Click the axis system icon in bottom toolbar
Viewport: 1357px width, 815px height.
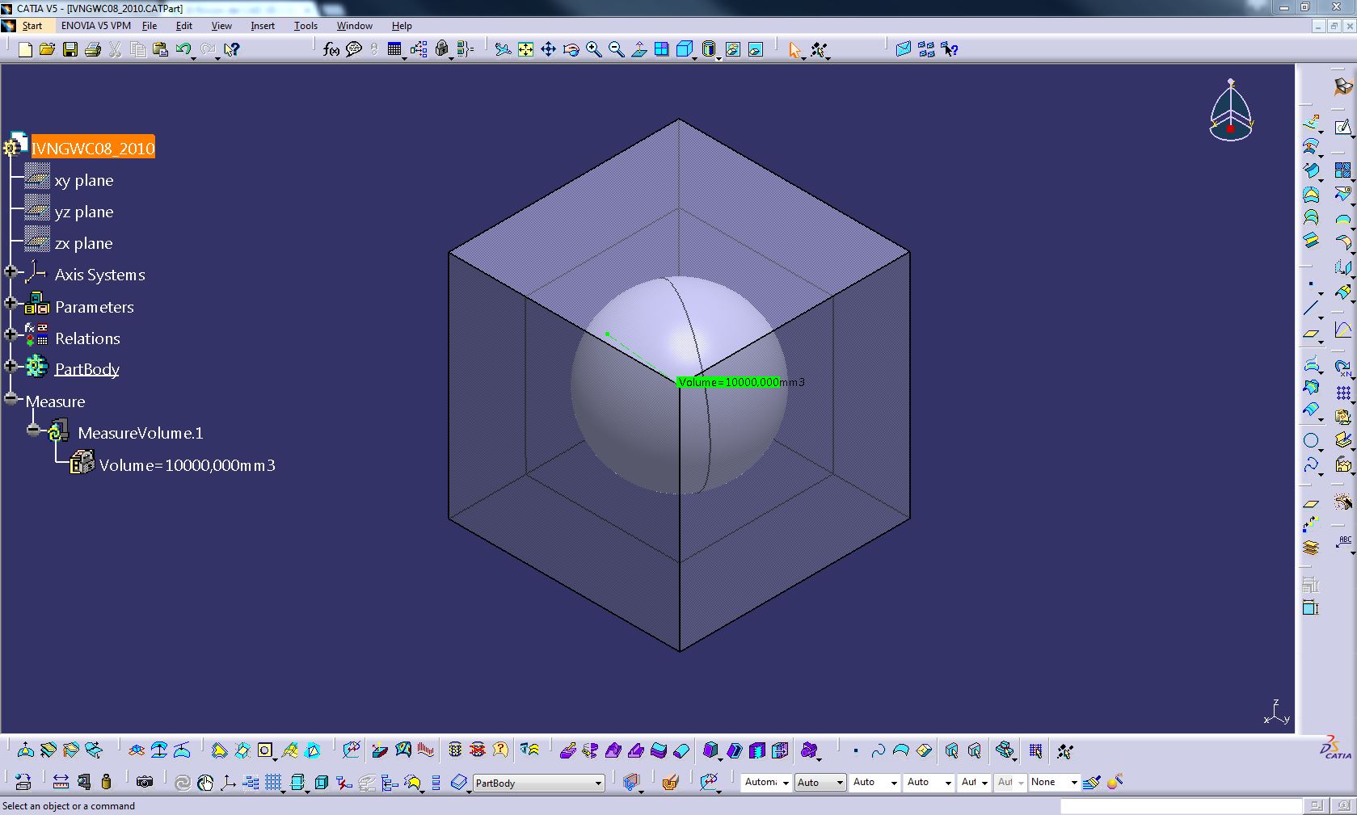pyautogui.click(x=228, y=782)
